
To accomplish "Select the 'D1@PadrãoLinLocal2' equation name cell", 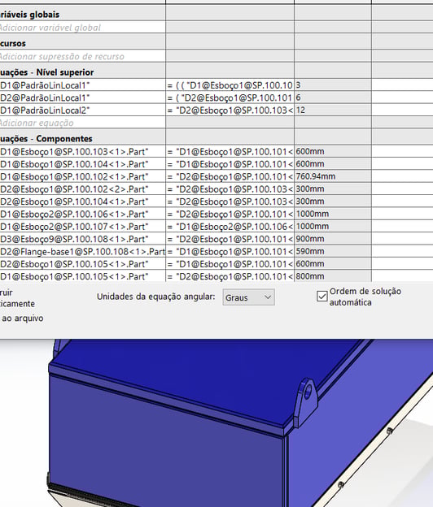I will coord(82,110).
